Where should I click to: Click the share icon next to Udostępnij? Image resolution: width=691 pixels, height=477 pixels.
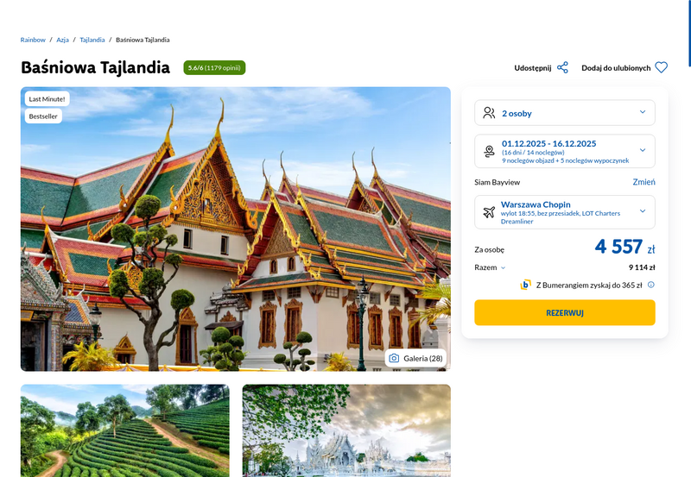tap(562, 68)
